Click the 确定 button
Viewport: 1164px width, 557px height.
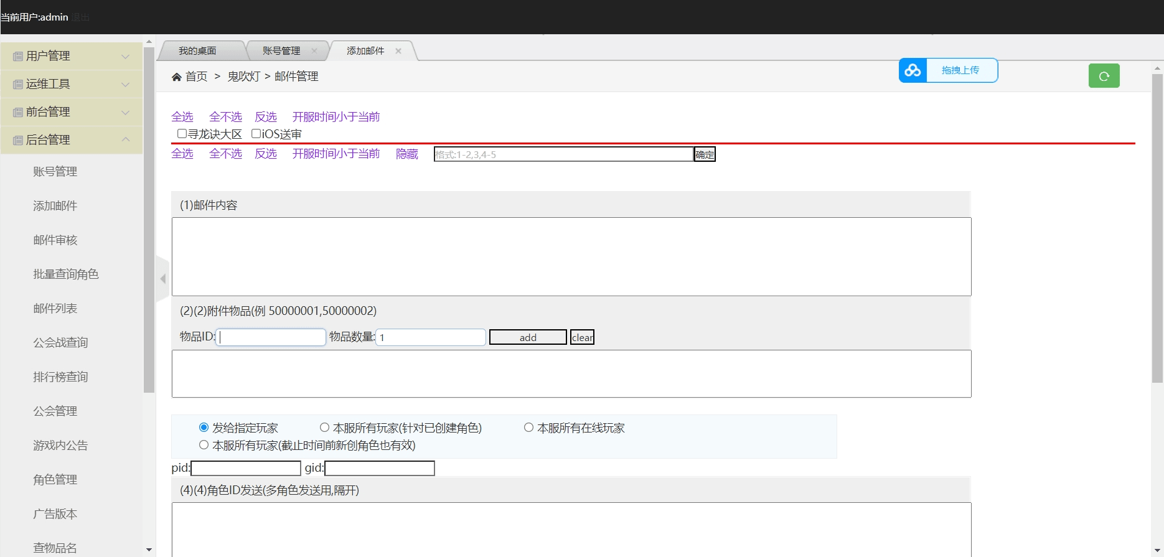tap(705, 154)
